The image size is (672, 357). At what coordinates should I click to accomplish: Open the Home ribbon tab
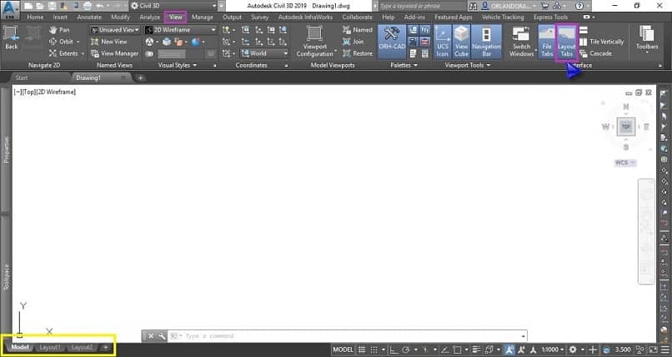pos(35,18)
